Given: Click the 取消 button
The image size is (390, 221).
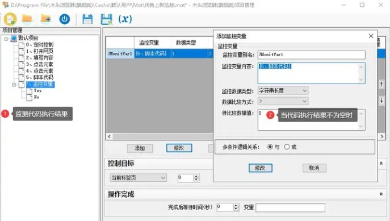Looking at the screenshot, I should point(314,168).
